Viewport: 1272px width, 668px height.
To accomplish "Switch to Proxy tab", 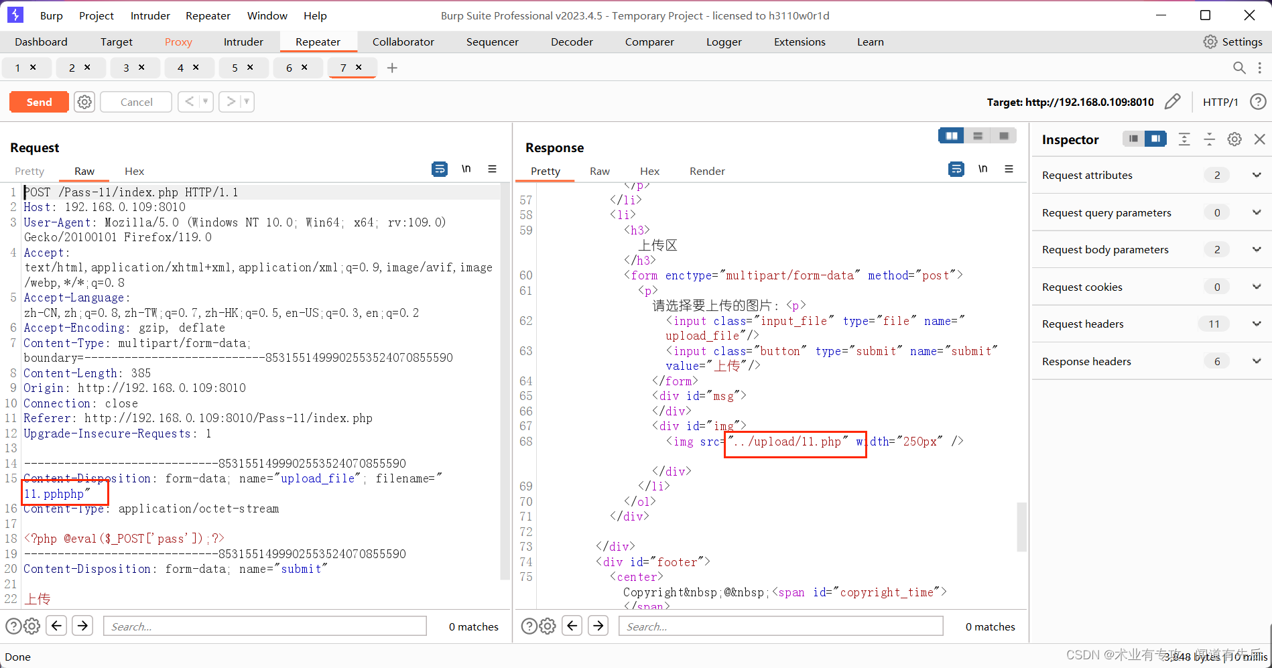I will (178, 42).
